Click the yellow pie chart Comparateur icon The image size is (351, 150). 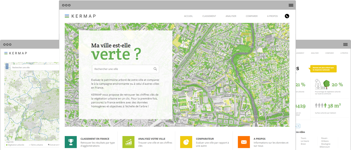pyautogui.click(x=186, y=142)
